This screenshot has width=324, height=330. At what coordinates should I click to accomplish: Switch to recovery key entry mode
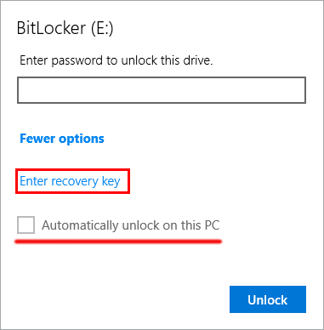pyautogui.click(x=70, y=181)
